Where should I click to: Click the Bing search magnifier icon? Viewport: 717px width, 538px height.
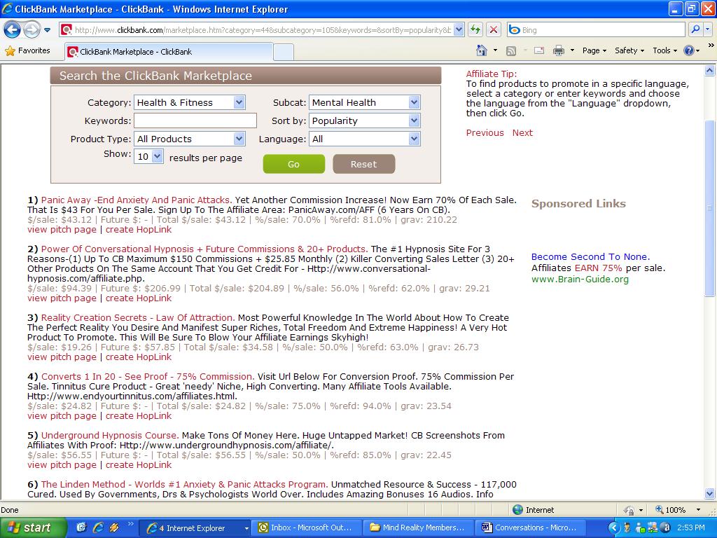click(695, 30)
